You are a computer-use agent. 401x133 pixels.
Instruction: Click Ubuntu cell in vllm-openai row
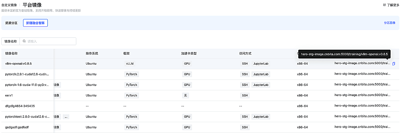coord(91,64)
